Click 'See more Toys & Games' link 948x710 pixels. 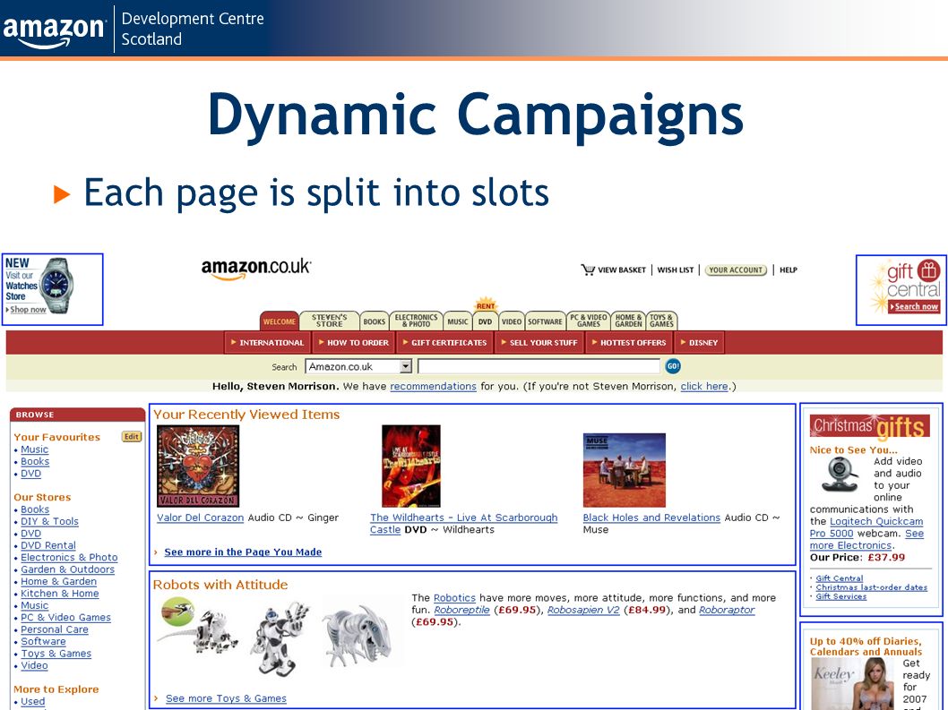226,698
